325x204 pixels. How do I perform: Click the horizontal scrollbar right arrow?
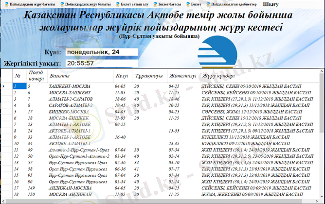(317, 201)
